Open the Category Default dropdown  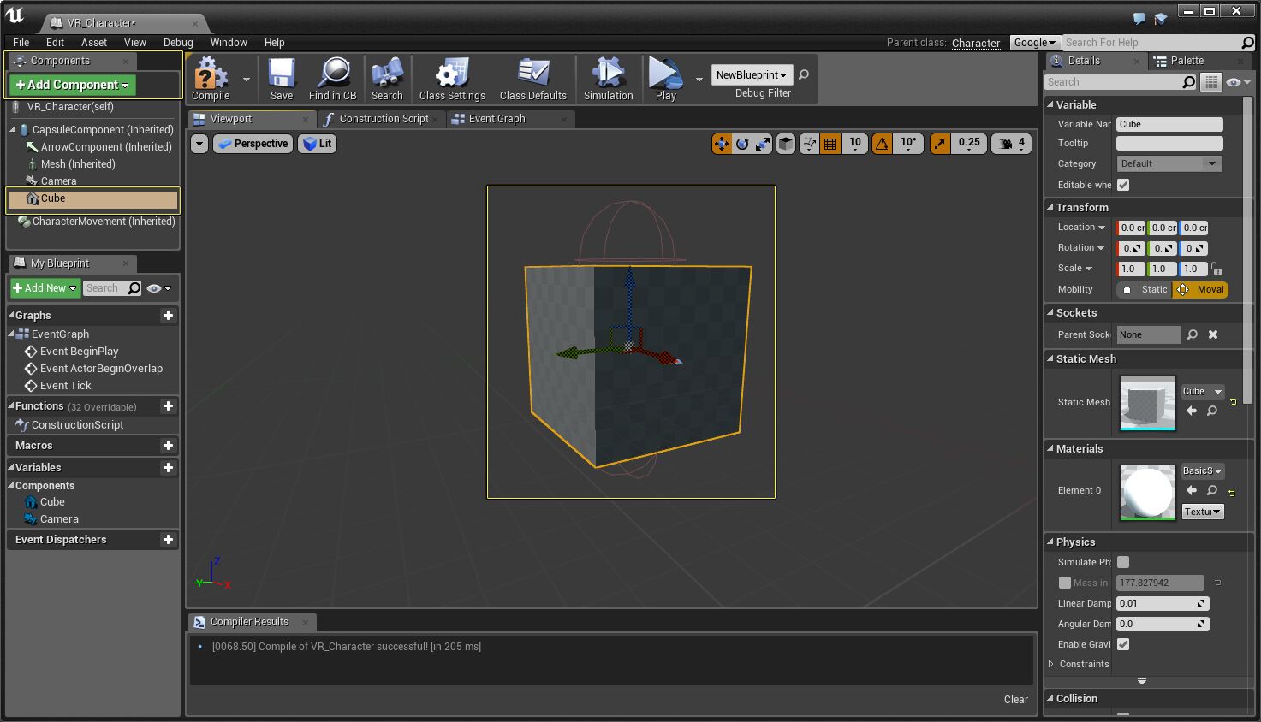pyautogui.click(x=1169, y=163)
